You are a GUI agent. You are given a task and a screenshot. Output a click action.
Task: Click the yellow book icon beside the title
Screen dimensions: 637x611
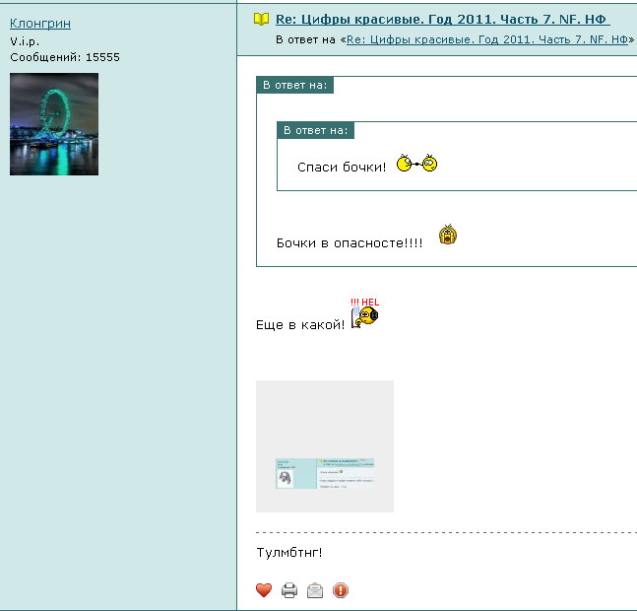[x=261, y=19]
